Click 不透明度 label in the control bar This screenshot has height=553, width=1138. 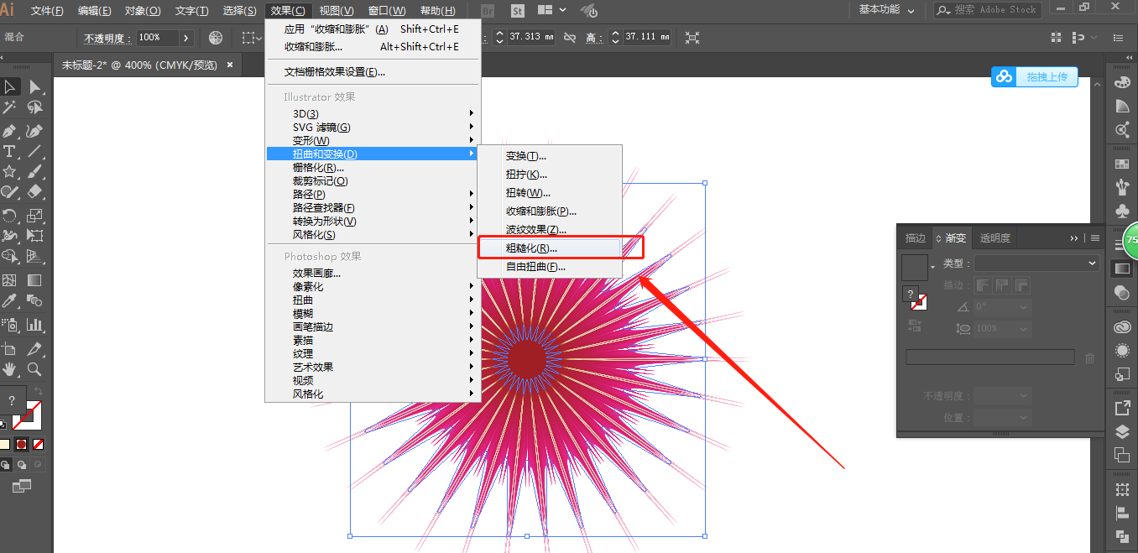pos(108,39)
